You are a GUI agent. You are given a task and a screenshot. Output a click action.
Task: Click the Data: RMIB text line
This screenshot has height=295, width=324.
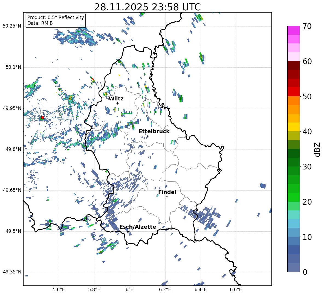tap(40, 23)
